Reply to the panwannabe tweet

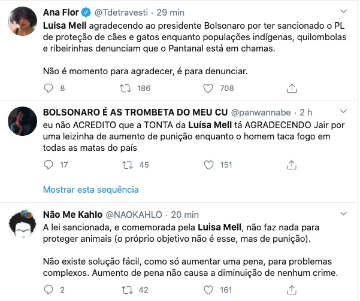pyautogui.click(x=50, y=165)
